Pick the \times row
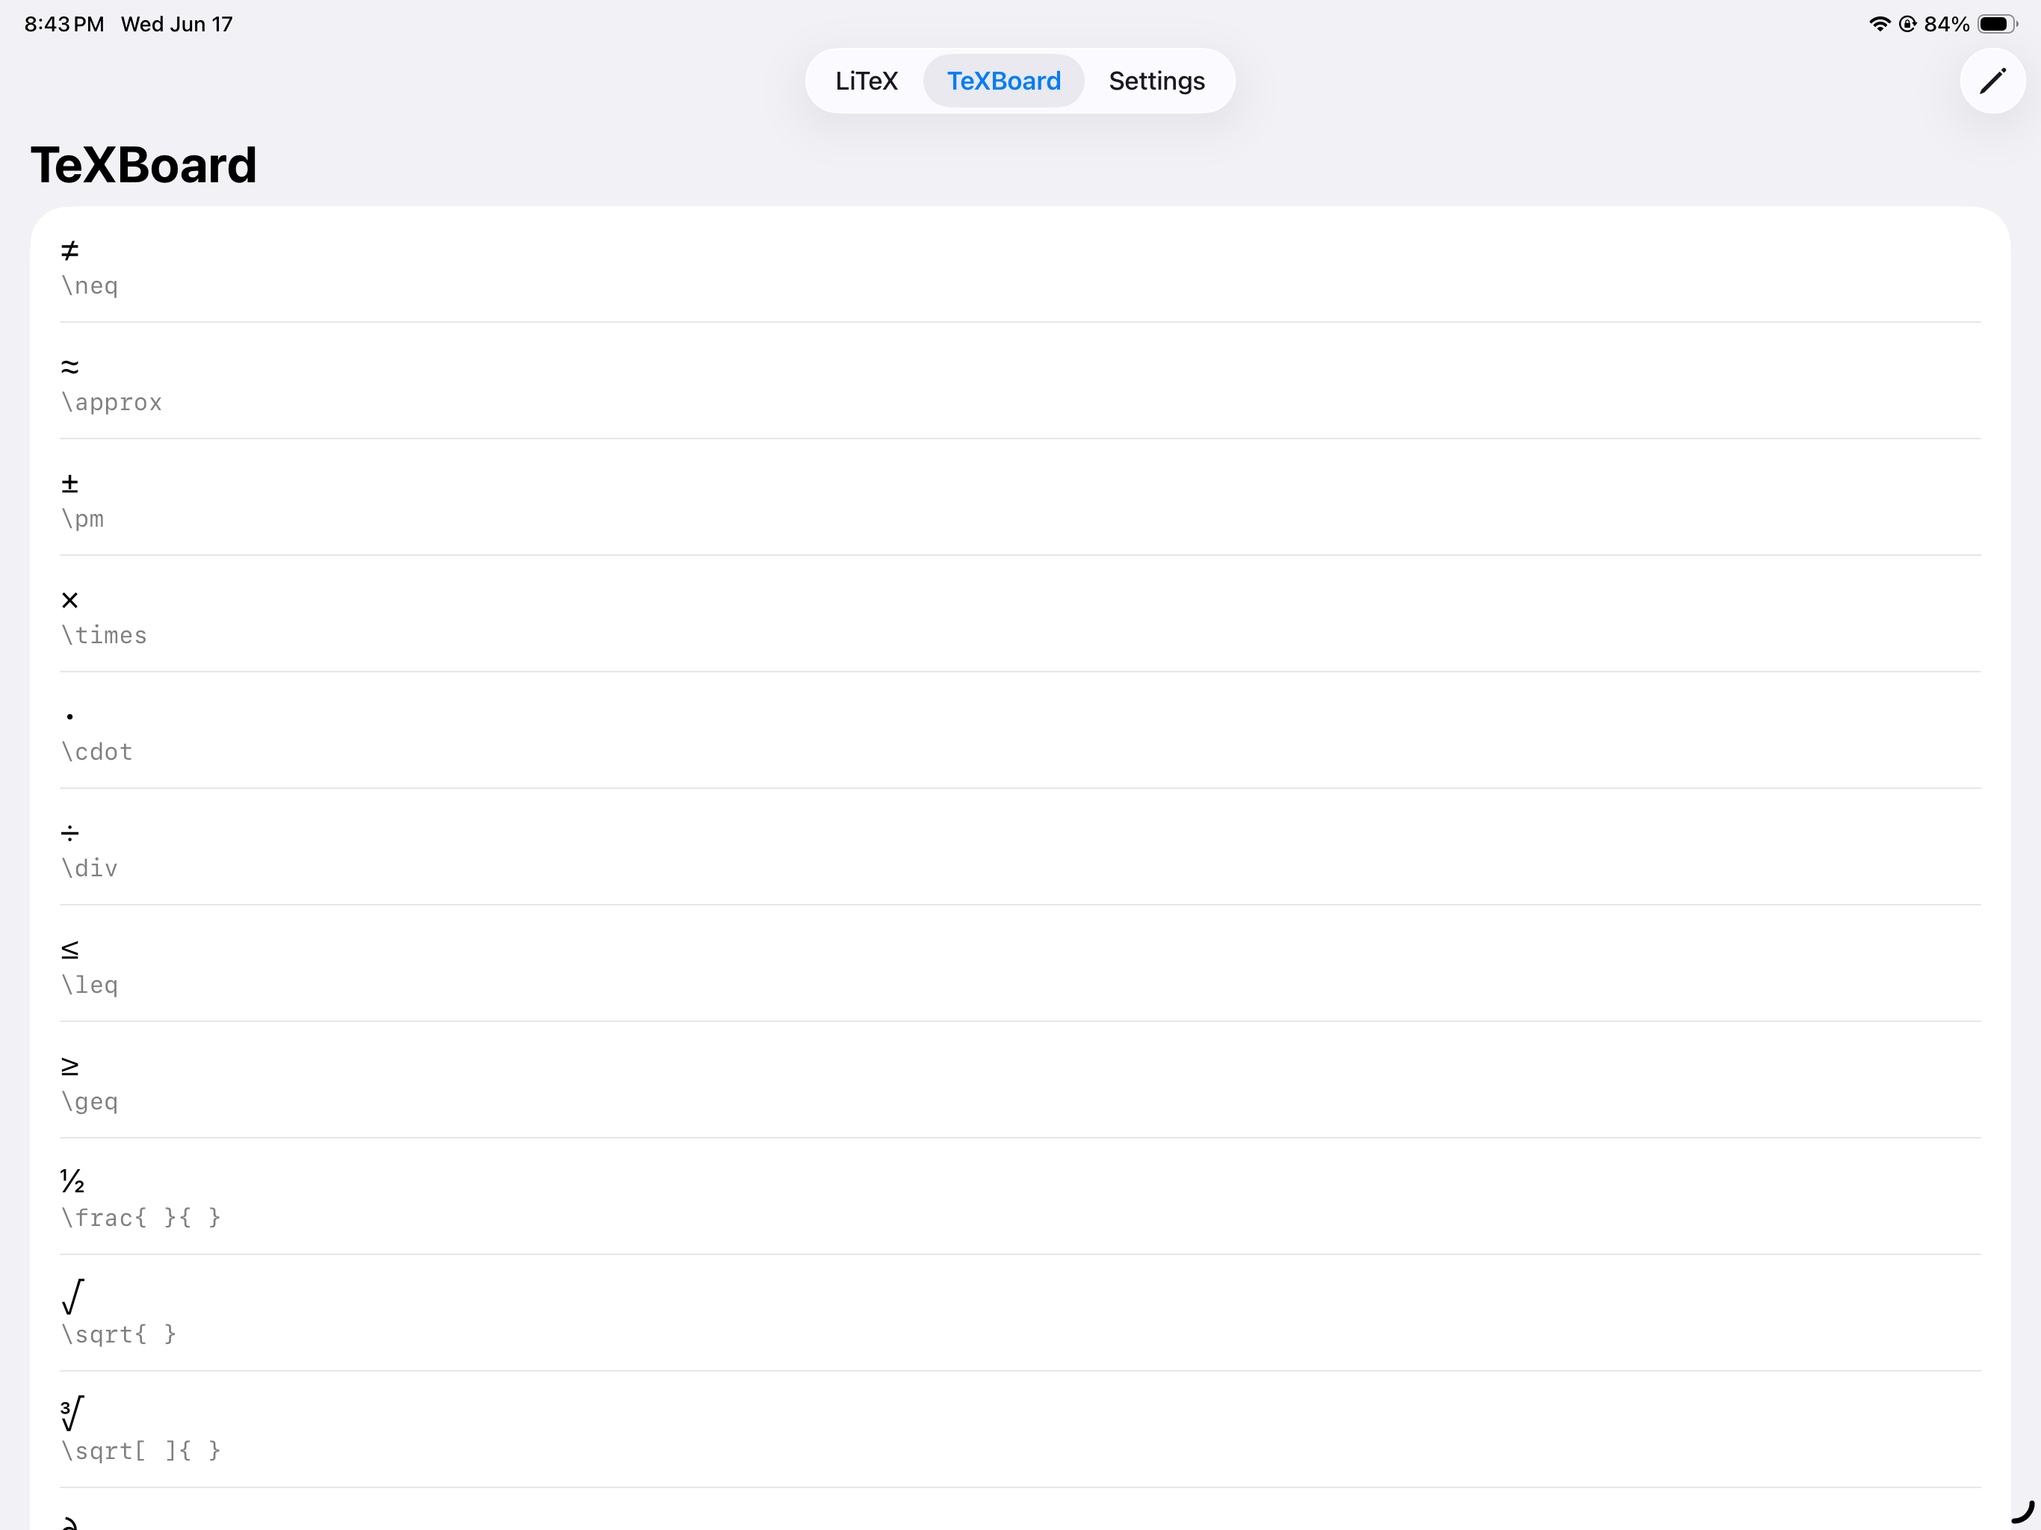Viewport: 2041px width, 1530px height. tap(1020, 613)
